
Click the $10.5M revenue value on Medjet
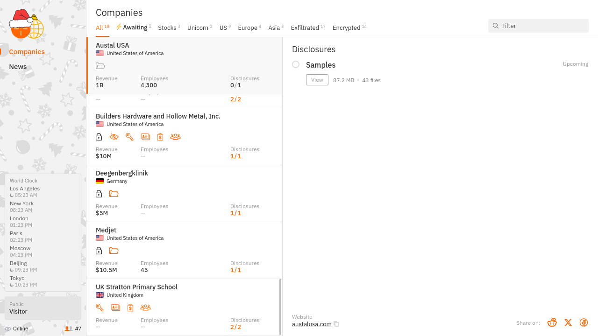click(x=107, y=270)
